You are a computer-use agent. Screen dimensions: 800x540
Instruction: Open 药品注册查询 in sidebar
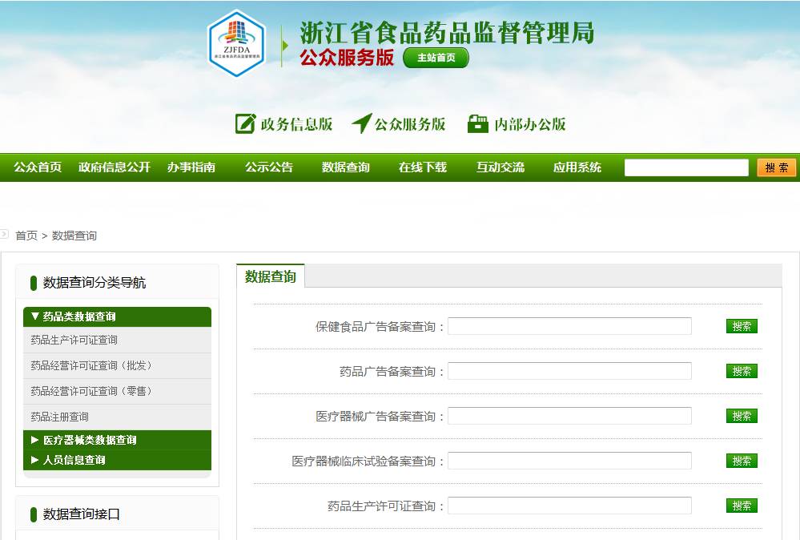tap(60, 417)
